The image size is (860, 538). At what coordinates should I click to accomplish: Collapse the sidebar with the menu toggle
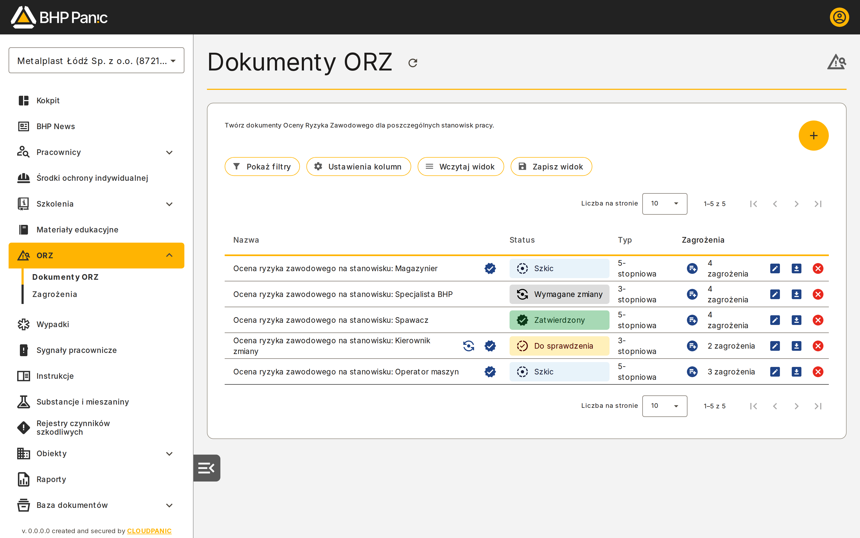(x=206, y=468)
